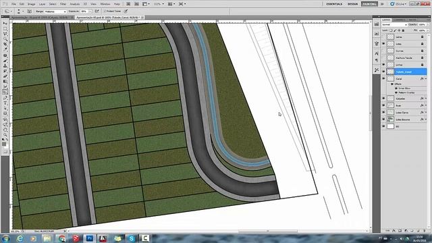
Task: Hide the Talude_Canal layer
Action: tap(383, 72)
